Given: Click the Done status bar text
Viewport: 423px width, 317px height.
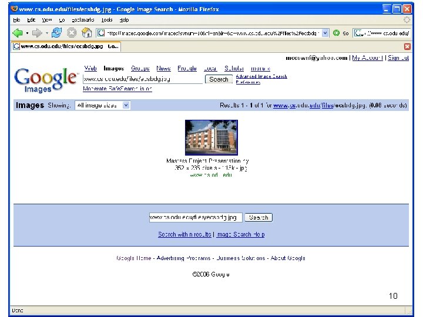Looking at the screenshot, I should pyautogui.click(x=18, y=311).
